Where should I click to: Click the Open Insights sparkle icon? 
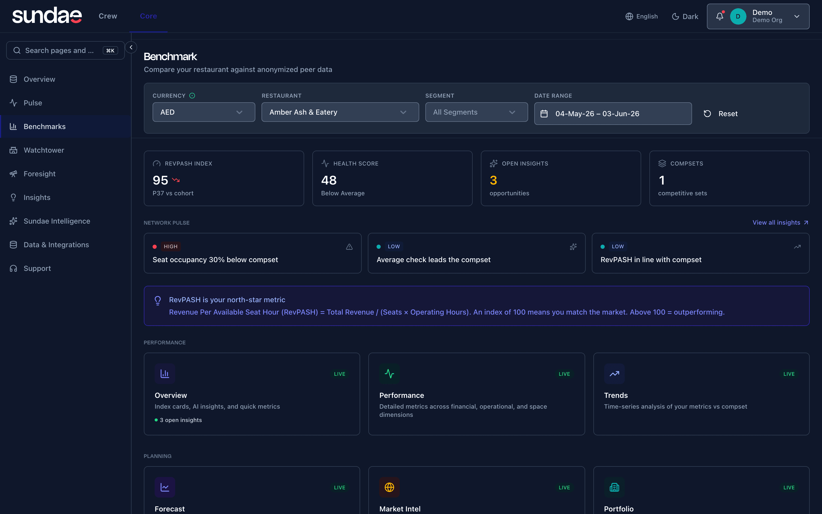tap(493, 163)
